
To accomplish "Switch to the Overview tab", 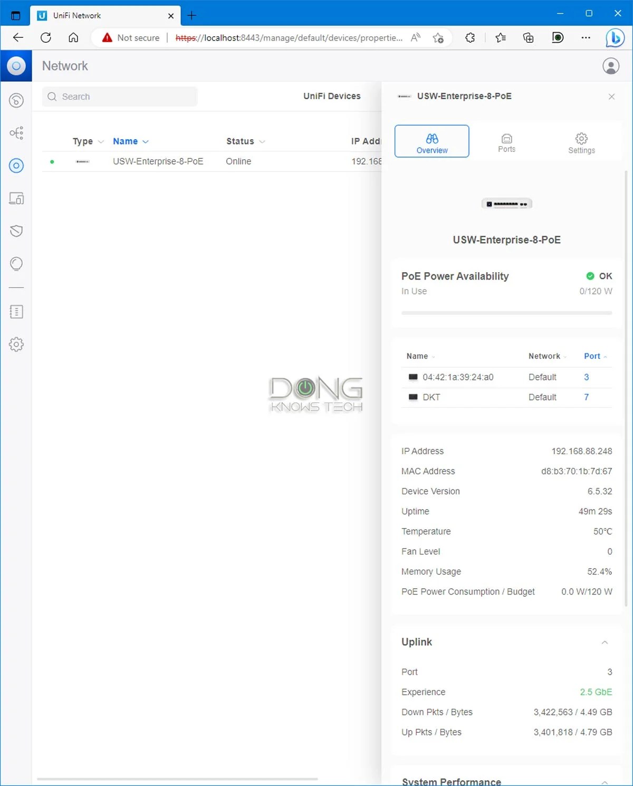I will [x=431, y=141].
